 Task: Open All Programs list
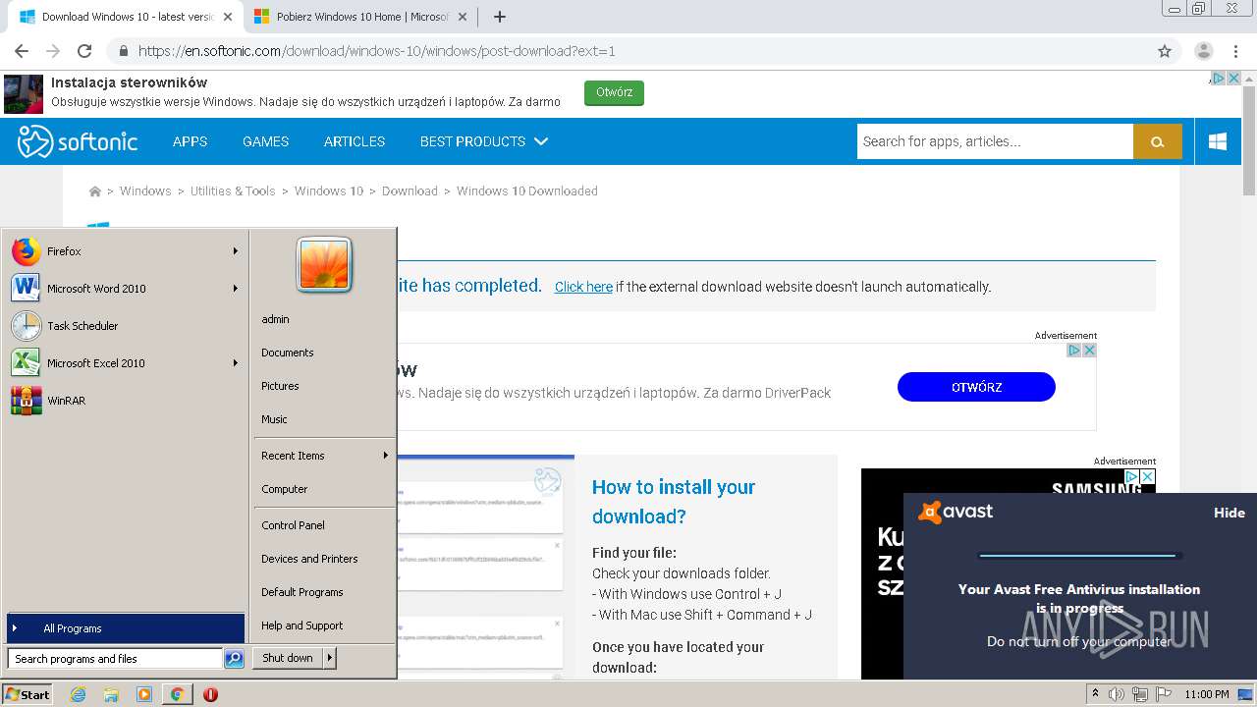tap(126, 628)
